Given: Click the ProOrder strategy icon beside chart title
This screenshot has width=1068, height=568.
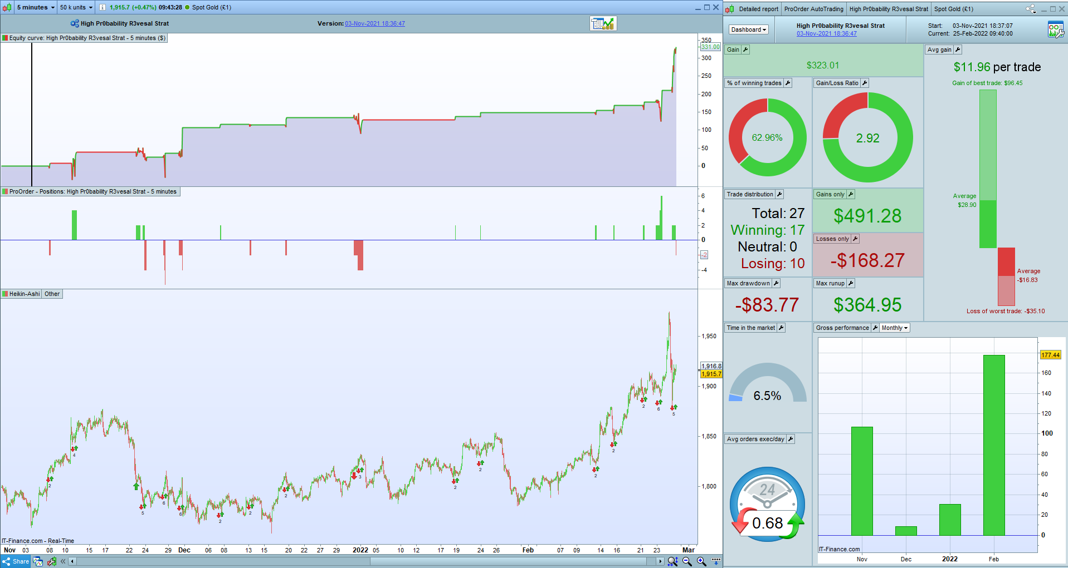Looking at the screenshot, I should click(75, 23).
